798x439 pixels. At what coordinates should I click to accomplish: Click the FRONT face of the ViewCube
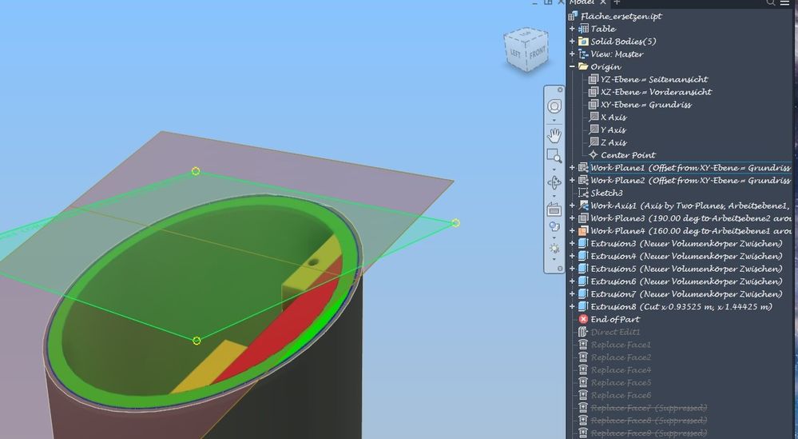pyautogui.click(x=537, y=54)
